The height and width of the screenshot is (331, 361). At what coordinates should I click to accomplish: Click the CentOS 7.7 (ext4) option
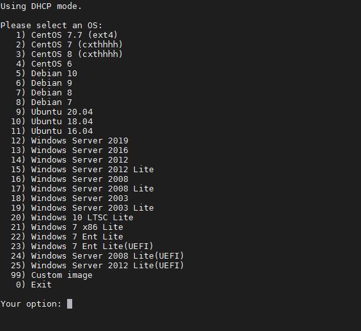click(x=66, y=35)
